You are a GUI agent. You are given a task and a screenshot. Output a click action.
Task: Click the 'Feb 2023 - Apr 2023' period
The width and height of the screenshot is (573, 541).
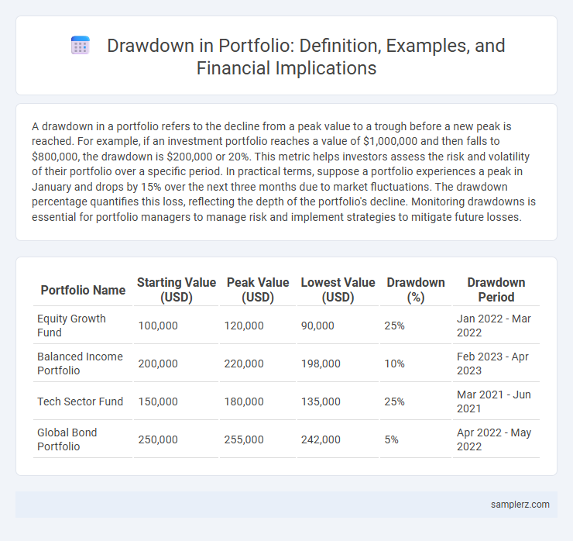tap(492, 364)
